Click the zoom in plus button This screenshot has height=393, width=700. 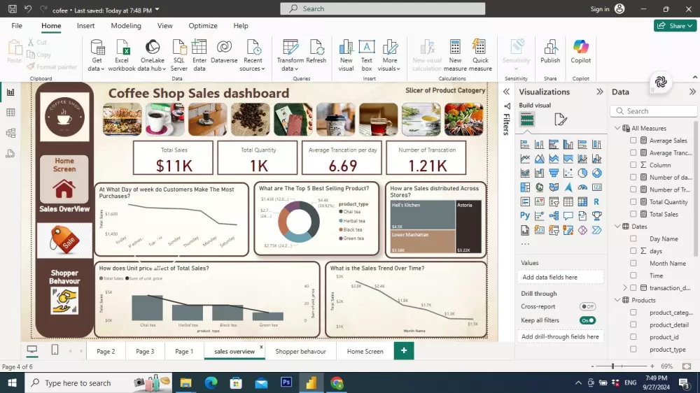click(652, 366)
